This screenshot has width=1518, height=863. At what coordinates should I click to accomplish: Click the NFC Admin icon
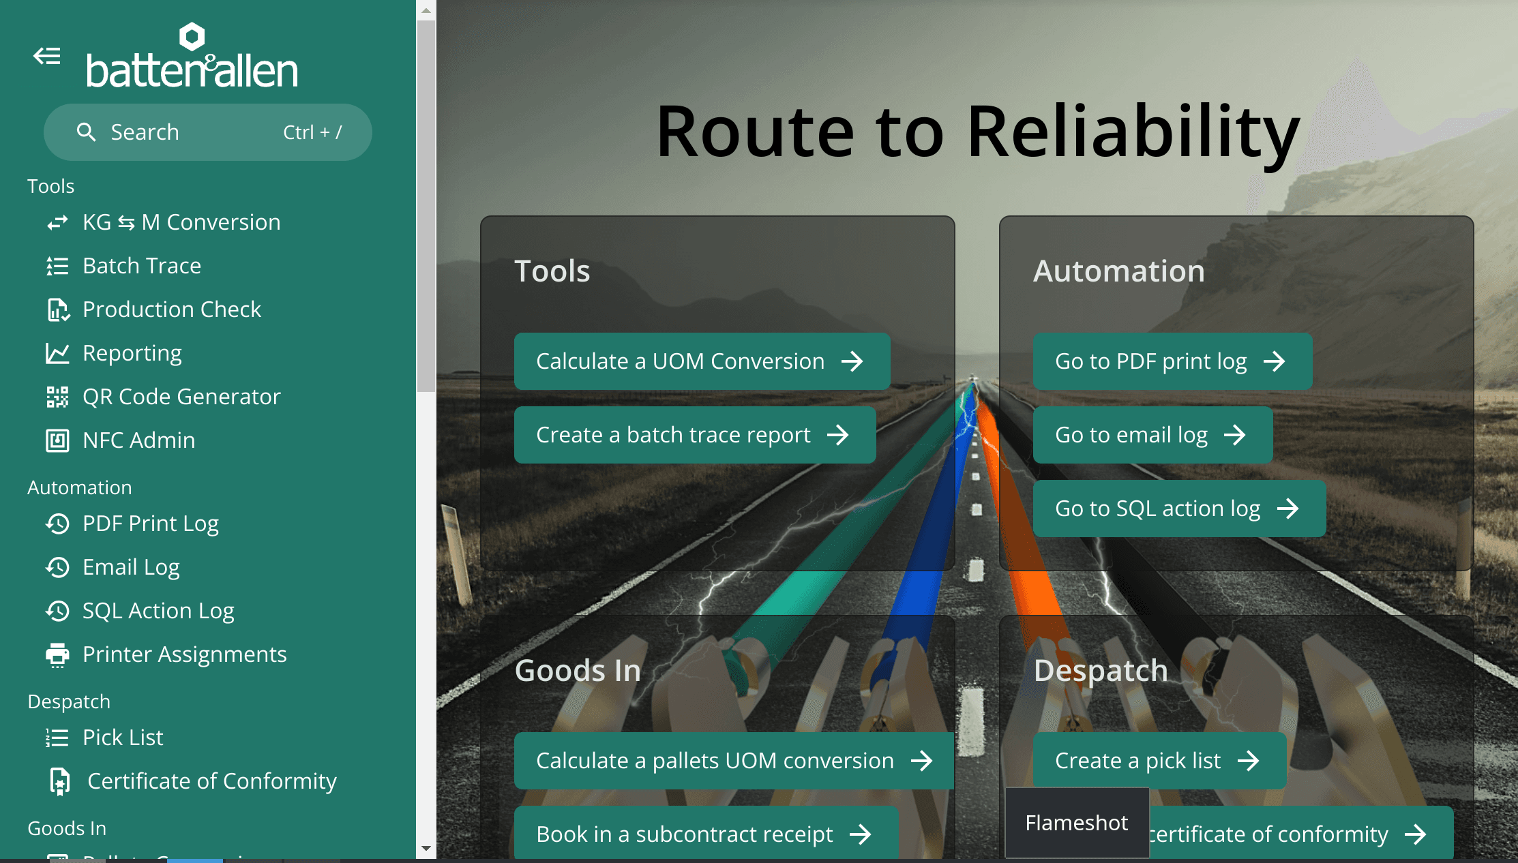(x=57, y=440)
